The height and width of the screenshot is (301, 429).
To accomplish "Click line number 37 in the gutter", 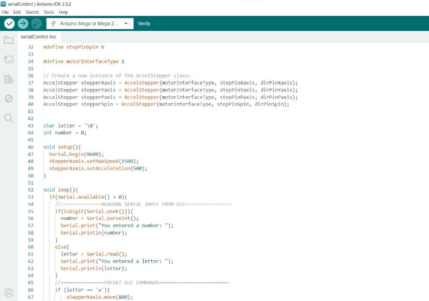I will 31,83.
